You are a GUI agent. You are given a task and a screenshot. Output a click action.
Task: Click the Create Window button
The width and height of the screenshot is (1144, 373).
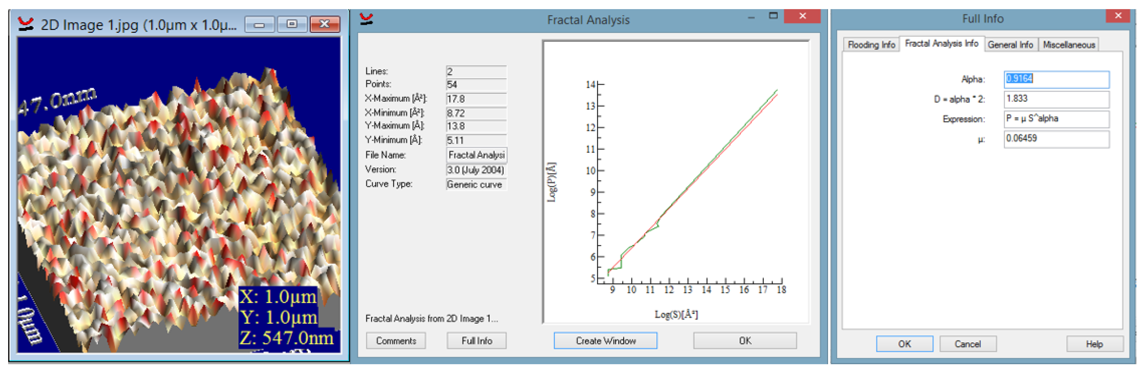coord(606,341)
